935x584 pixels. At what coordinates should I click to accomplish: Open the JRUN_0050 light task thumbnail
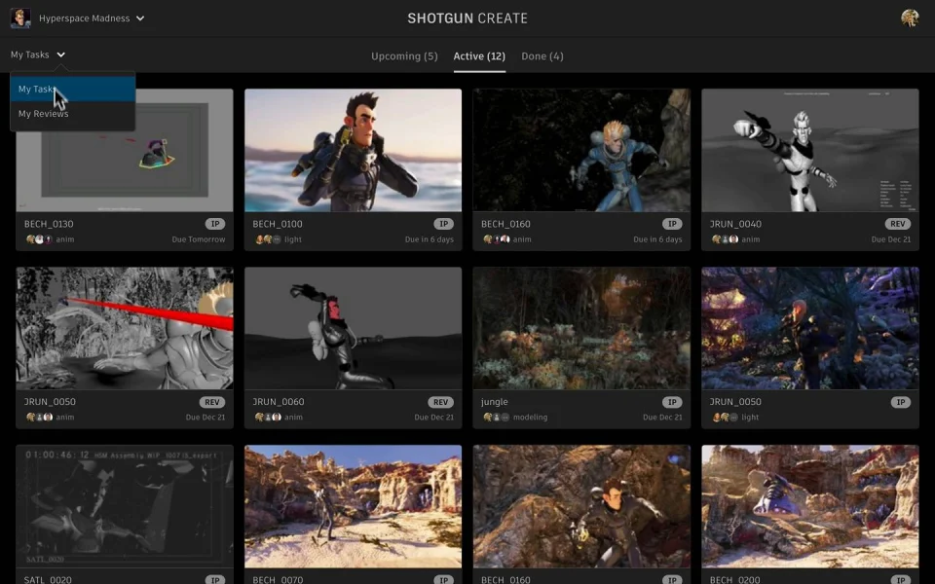click(x=809, y=328)
